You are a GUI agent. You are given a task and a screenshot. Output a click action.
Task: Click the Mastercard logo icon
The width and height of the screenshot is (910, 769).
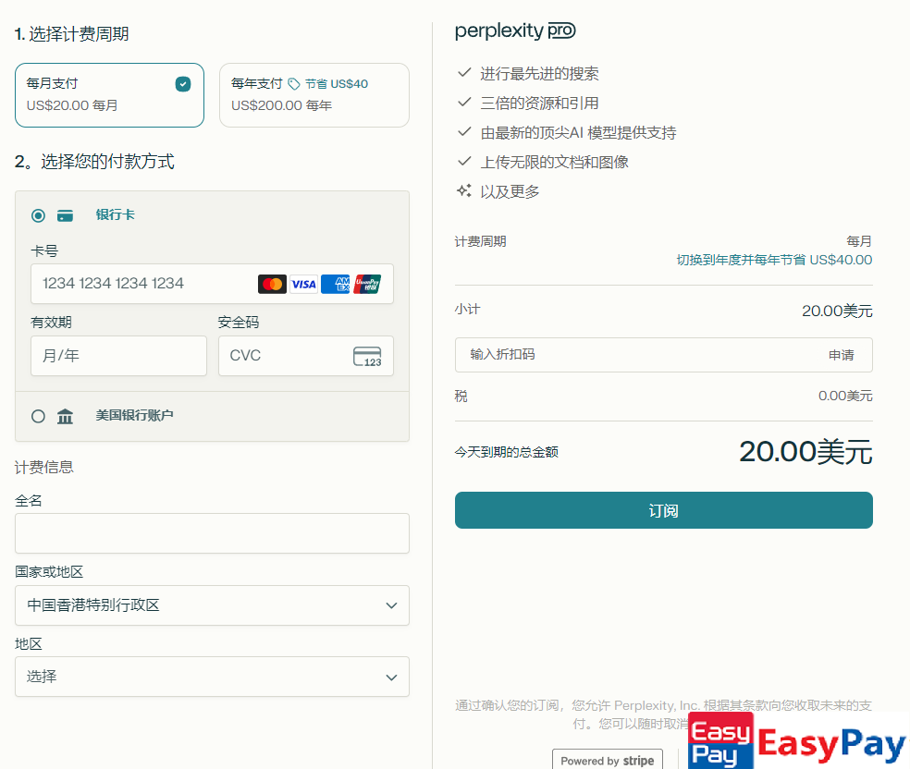click(x=272, y=284)
